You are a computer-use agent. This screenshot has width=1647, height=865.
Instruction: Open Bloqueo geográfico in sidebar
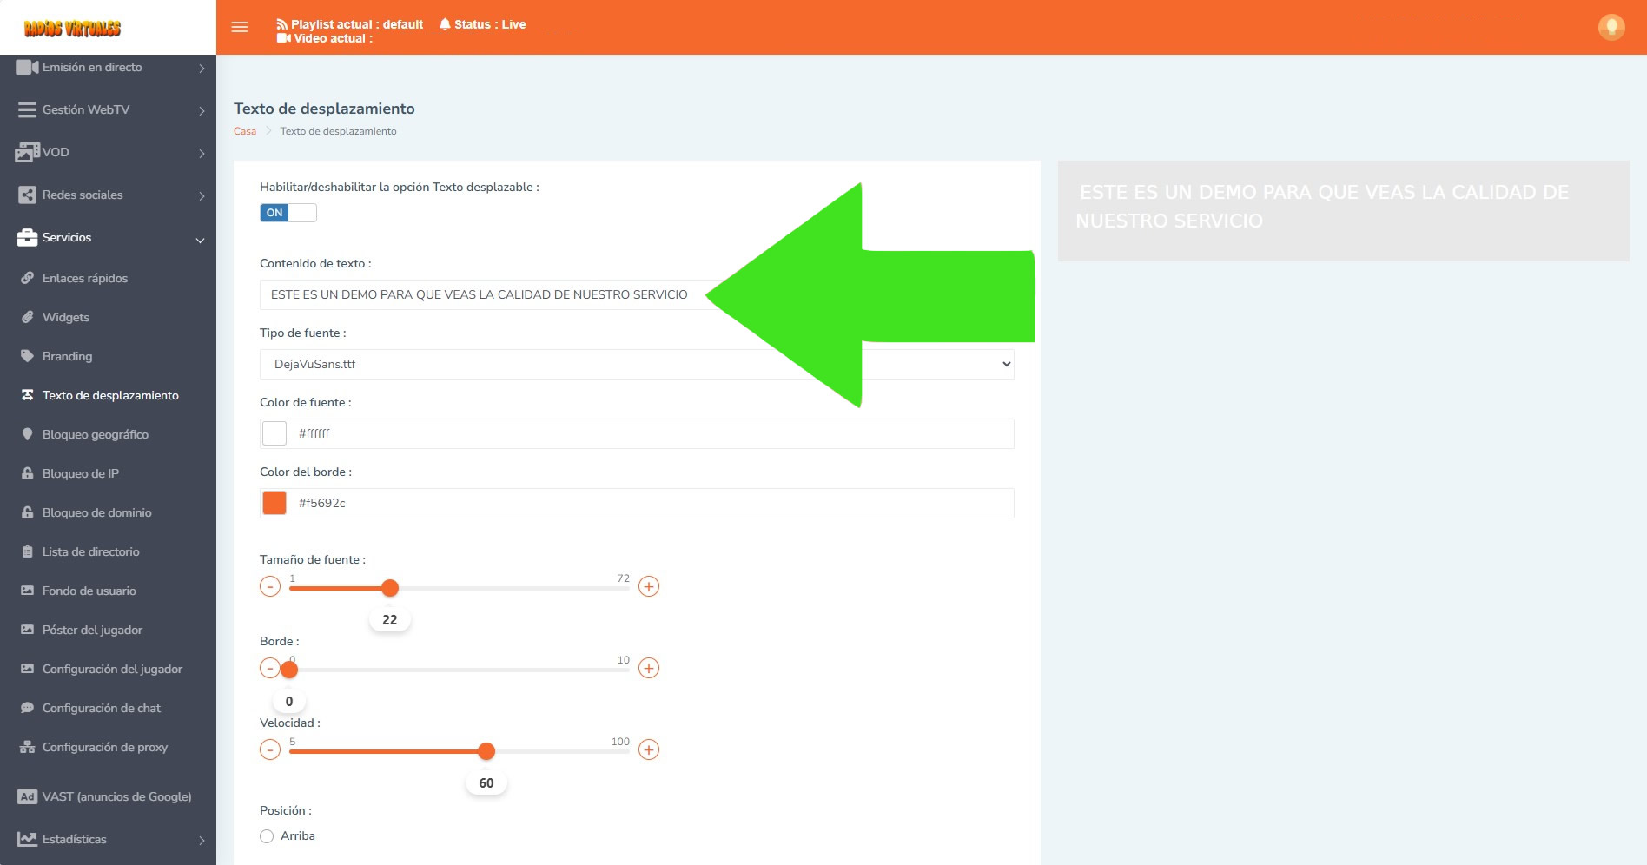(96, 434)
